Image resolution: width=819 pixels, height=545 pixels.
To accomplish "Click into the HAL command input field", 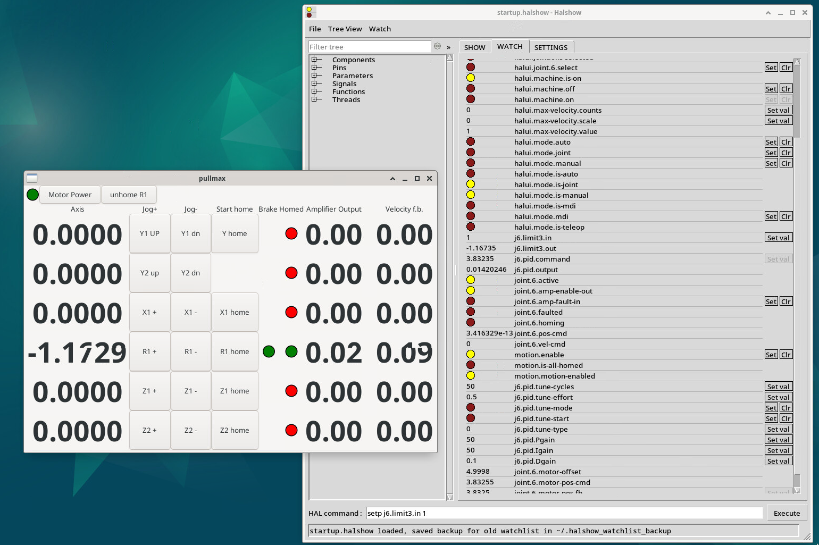I will point(564,513).
